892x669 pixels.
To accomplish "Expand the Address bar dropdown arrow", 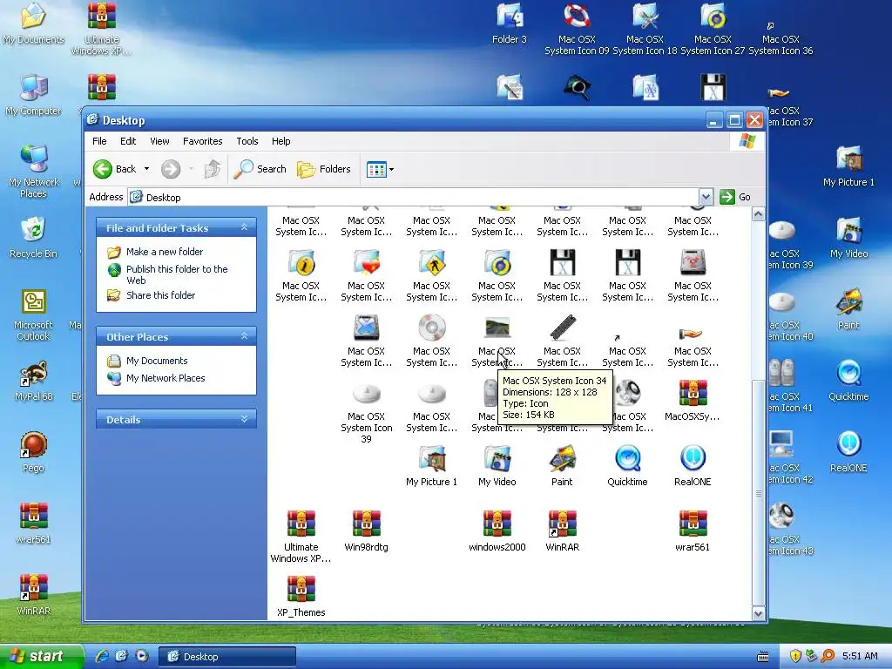I will [x=706, y=198].
